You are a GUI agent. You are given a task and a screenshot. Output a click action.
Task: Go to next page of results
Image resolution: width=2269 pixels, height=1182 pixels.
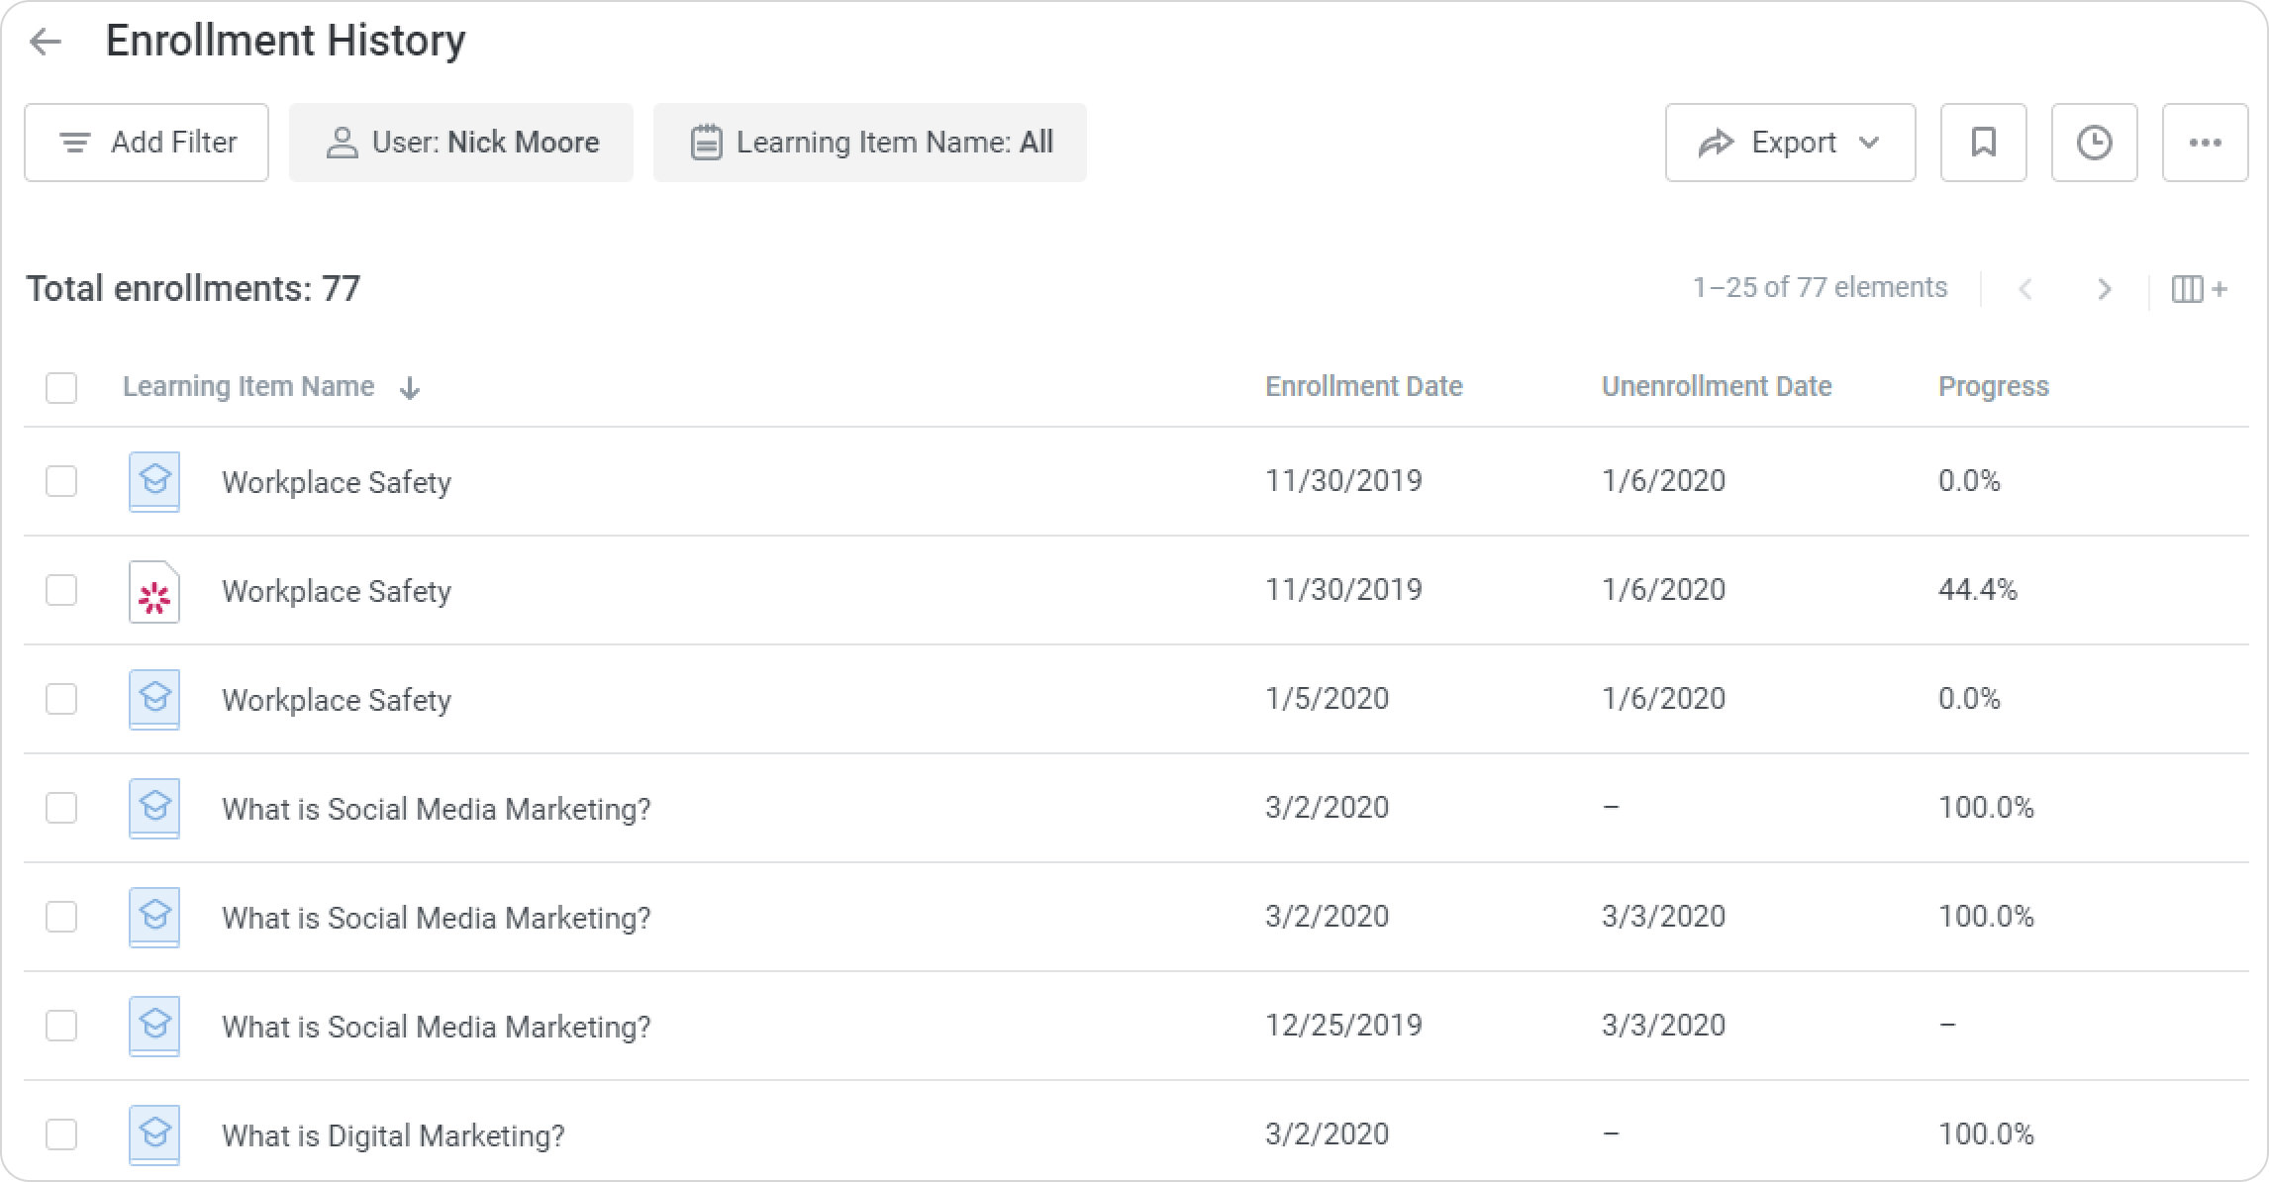point(2104,289)
